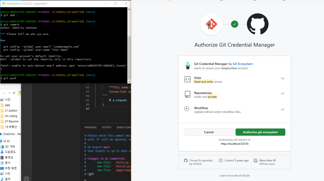Click 'git commit' command in MINGW64 terminal
The width and height of the screenshot is (324, 181).
(11, 25)
